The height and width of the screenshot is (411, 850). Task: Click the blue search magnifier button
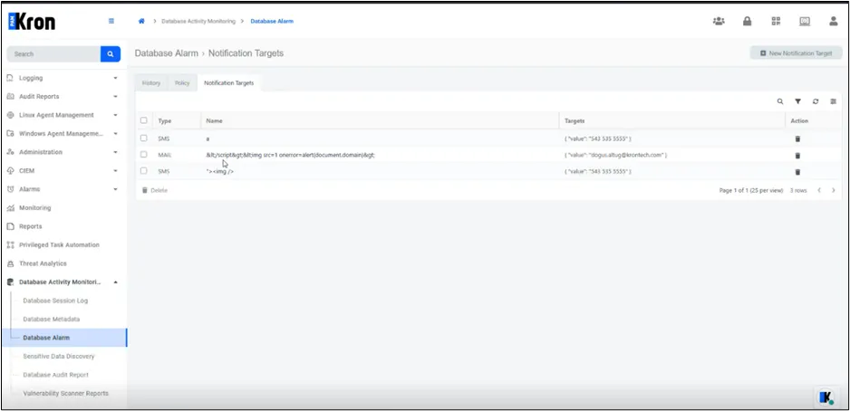110,54
